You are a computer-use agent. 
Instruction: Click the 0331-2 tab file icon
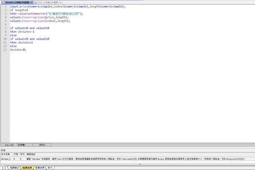pyautogui.click(x=36, y=2)
